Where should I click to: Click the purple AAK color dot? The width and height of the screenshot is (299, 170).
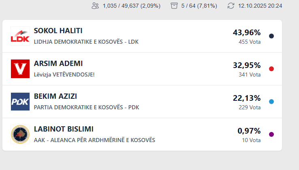271,134
